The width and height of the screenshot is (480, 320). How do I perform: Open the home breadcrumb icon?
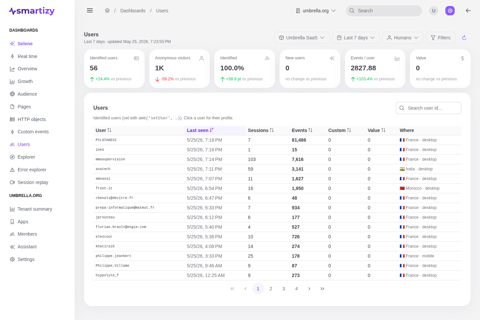pyautogui.click(x=107, y=10)
